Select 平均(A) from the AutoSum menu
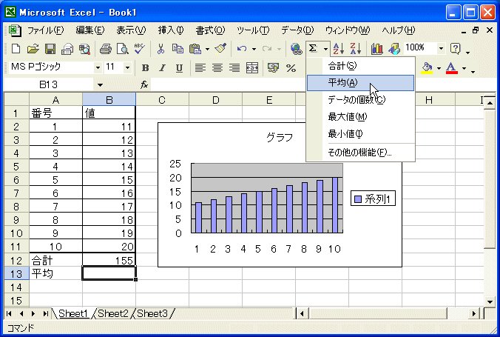 click(342, 82)
